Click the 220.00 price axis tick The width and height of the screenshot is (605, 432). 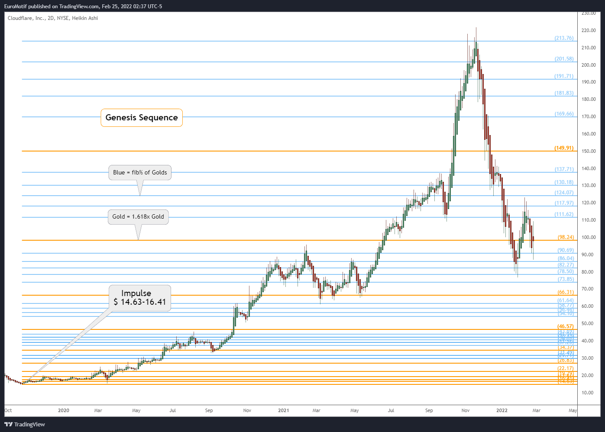(x=589, y=30)
